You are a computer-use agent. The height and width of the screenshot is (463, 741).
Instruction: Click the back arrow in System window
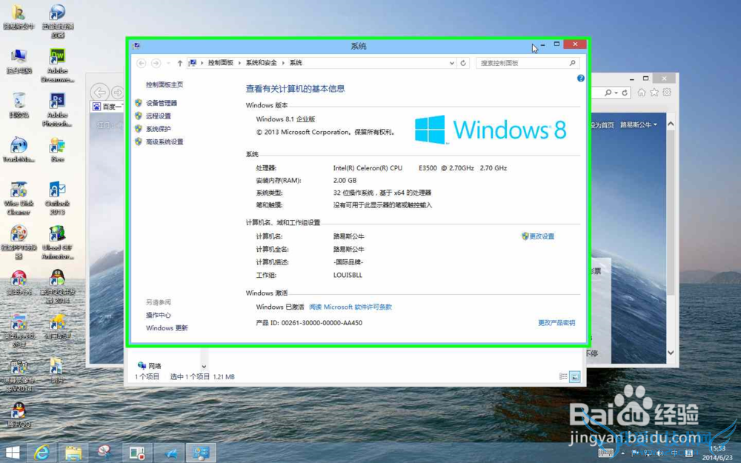pyautogui.click(x=142, y=63)
